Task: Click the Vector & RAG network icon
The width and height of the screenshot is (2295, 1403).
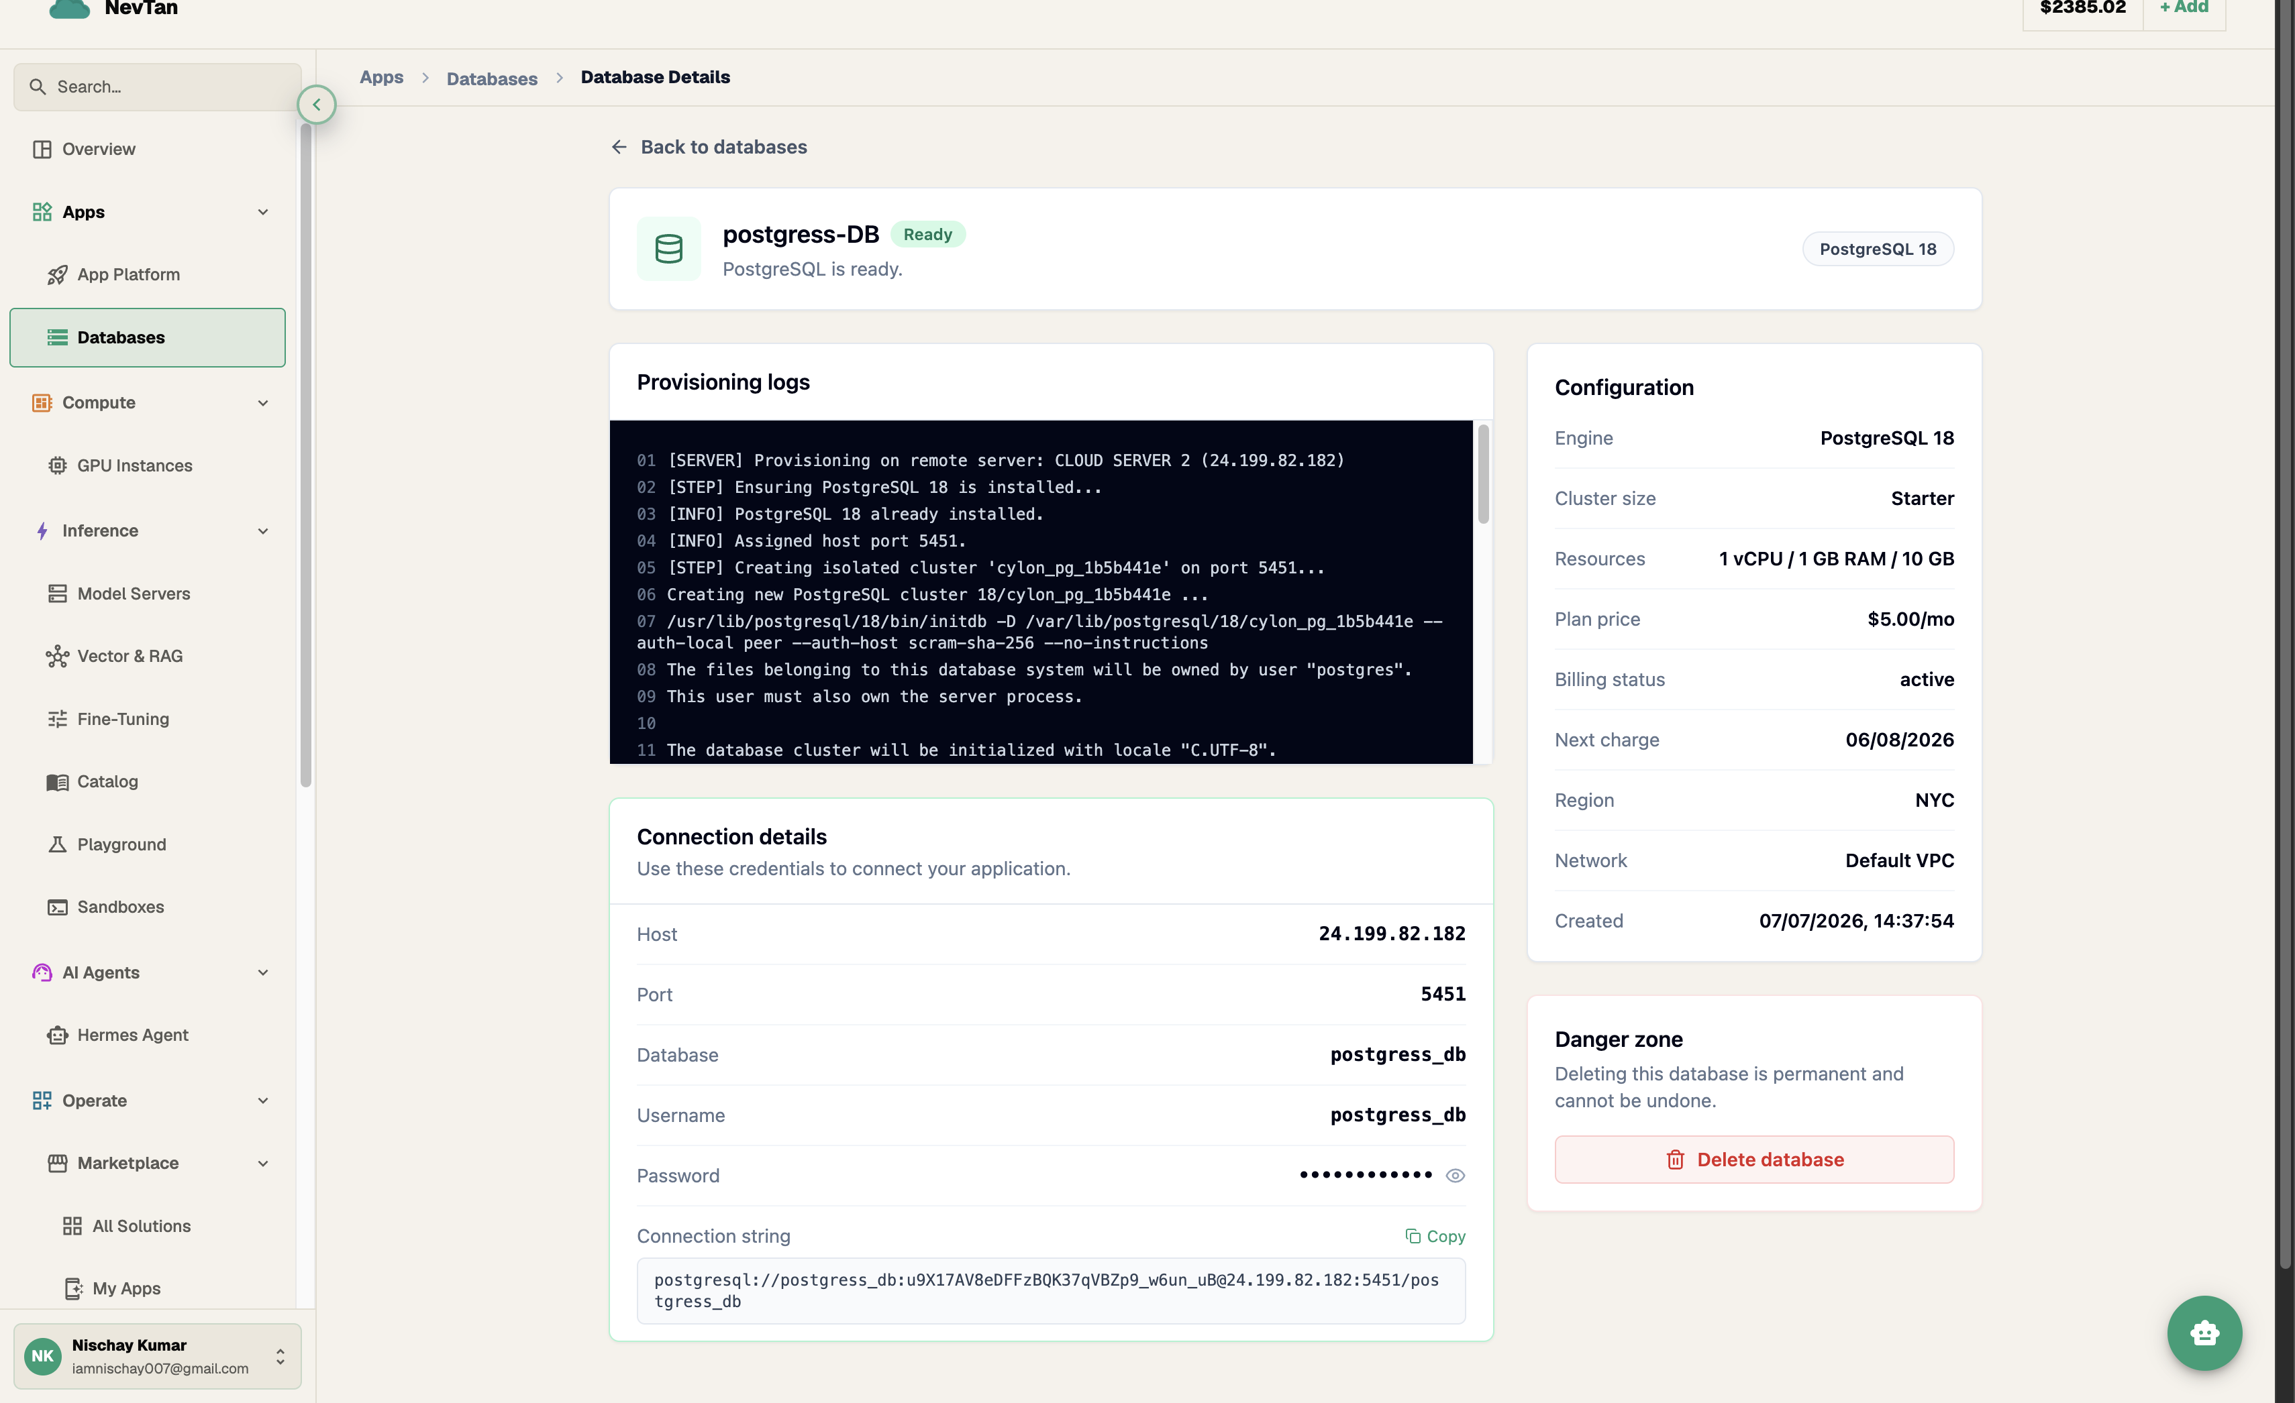Action: pos(57,657)
